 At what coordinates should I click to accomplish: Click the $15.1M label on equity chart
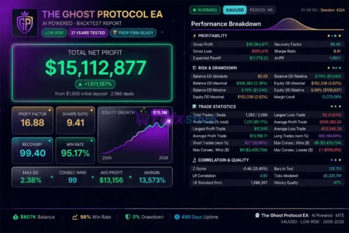[160, 112]
